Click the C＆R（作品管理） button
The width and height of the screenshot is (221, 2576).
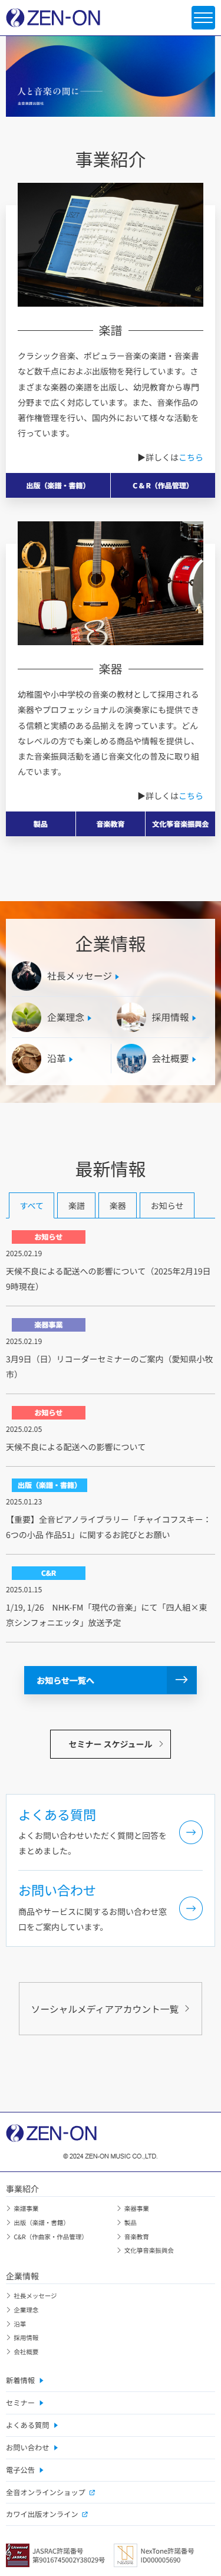point(160,485)
